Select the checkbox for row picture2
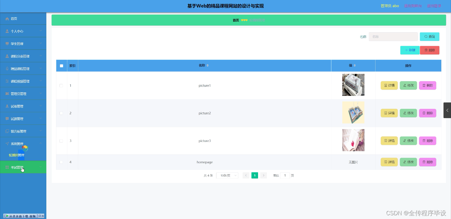Screen dimensions: 451x219 (61, 113)
